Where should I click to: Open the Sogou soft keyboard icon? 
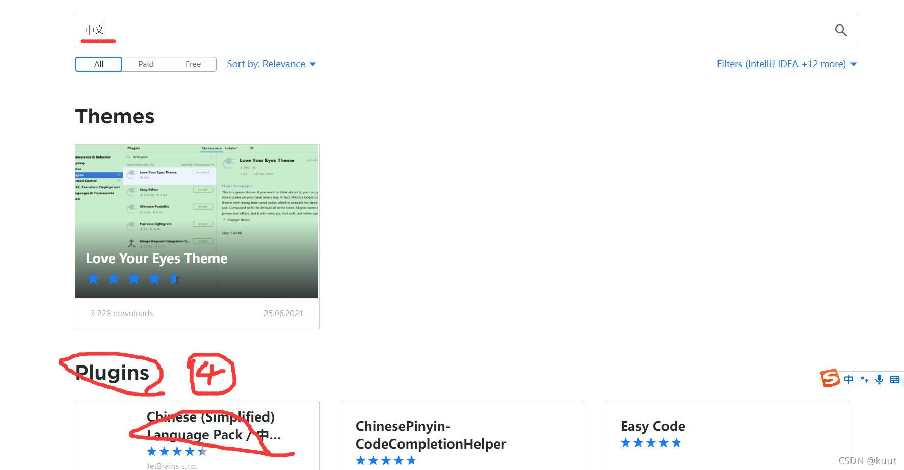pyautogui.click(x=895, y=379)
